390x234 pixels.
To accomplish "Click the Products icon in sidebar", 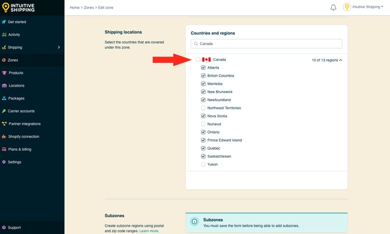I will (x=4, y=73).
